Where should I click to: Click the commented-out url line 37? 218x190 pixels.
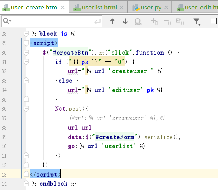coord(117,118)
